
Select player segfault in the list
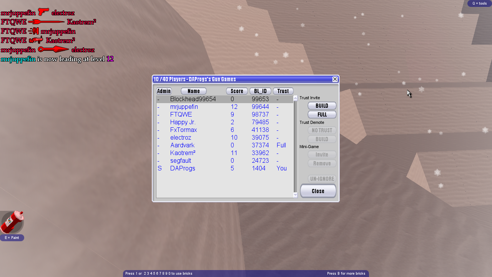click(224, 161)
